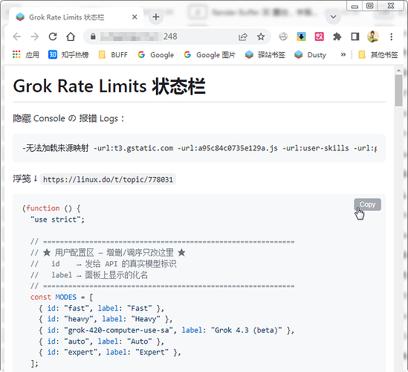The image size is (408, 372).
Task: Open the Google 图片 bookmark
Action: (210, 55)
